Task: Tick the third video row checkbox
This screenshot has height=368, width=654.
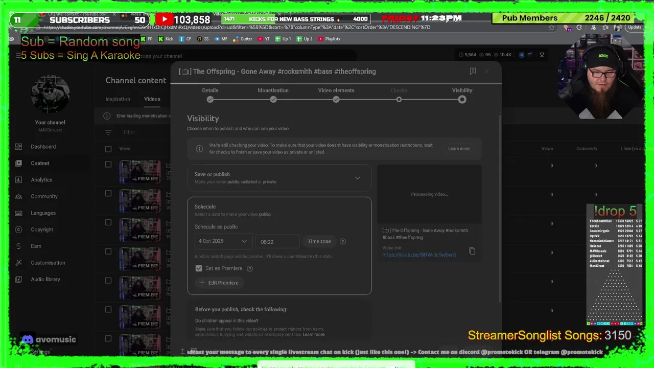Action: (x=108, y=222)
